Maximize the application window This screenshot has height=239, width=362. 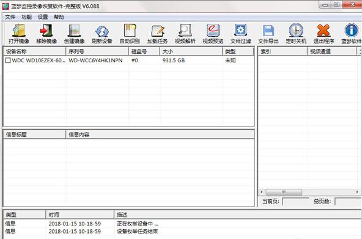click(336, 5)
